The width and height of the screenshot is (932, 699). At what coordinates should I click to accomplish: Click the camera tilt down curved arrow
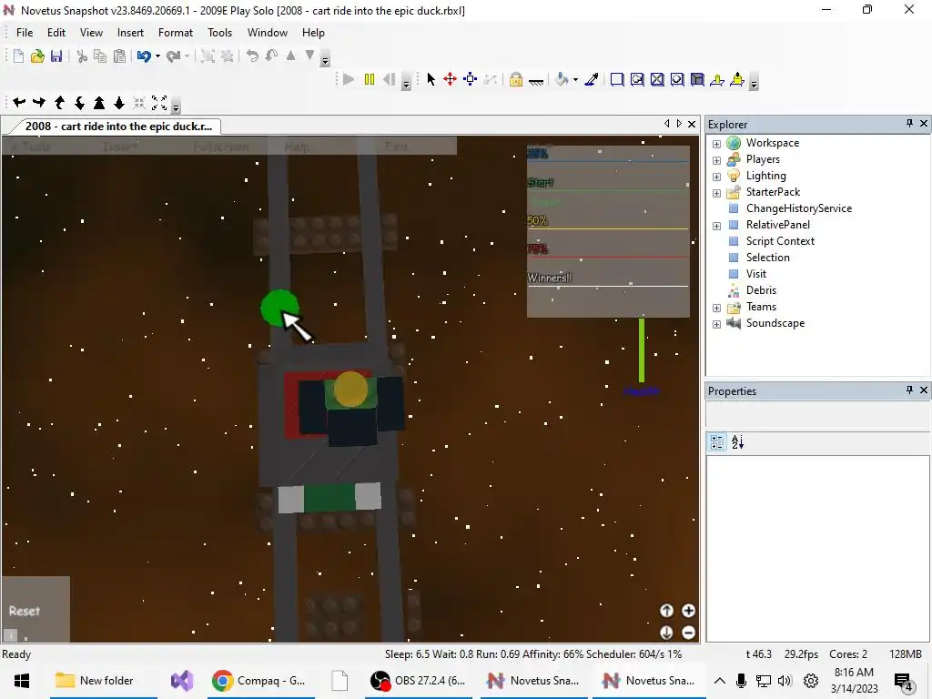tap(79, 103)
